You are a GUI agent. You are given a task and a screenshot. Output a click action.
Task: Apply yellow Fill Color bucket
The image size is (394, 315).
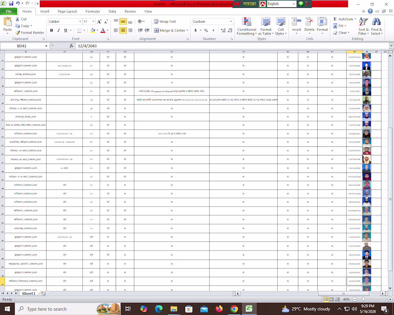[x=93, y=30]
